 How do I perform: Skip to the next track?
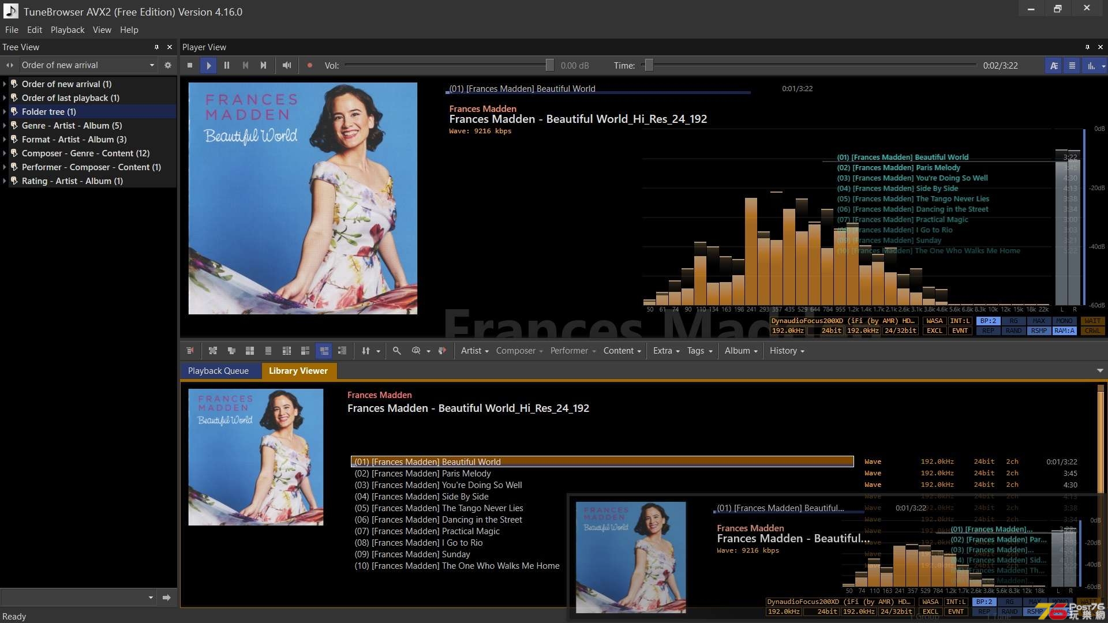[264, 65]
